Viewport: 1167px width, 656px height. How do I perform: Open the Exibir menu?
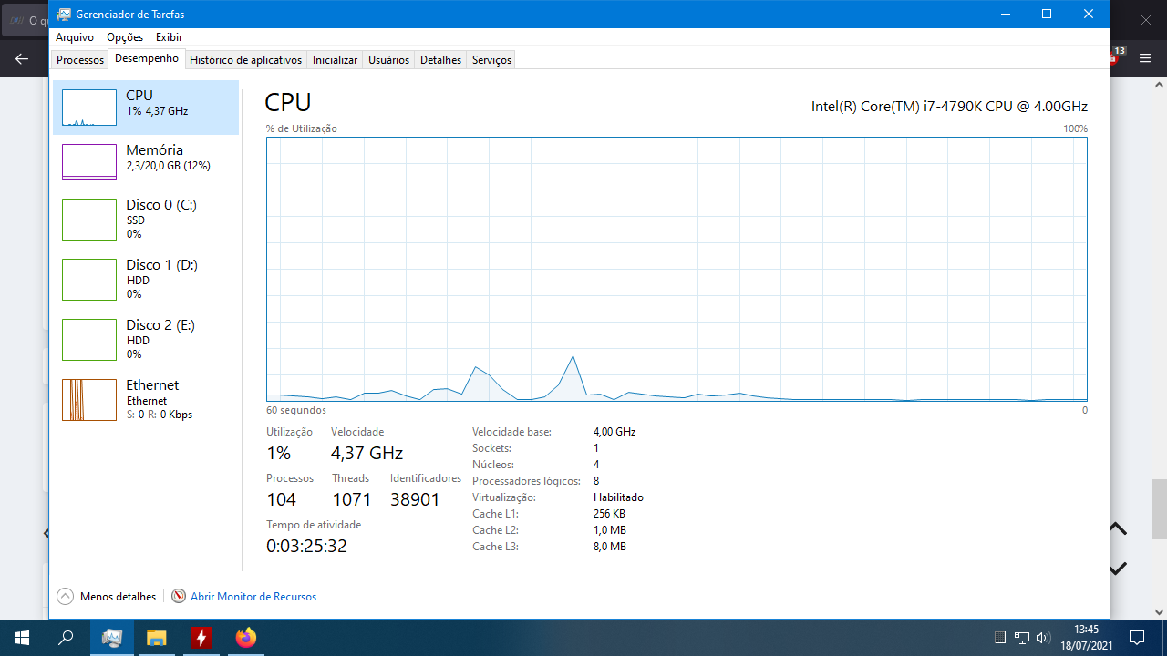point(169,37)
